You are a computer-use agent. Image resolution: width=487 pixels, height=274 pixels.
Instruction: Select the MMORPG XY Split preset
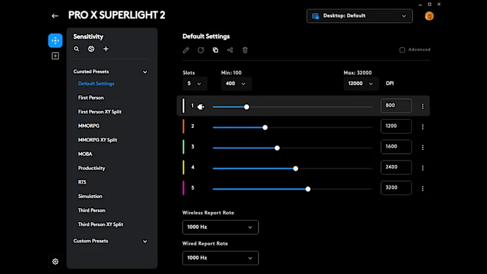point(97,140)
